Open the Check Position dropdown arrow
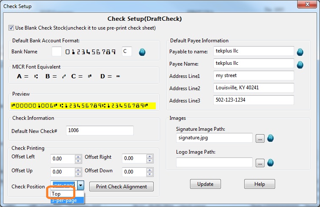 tap(81, 186)
